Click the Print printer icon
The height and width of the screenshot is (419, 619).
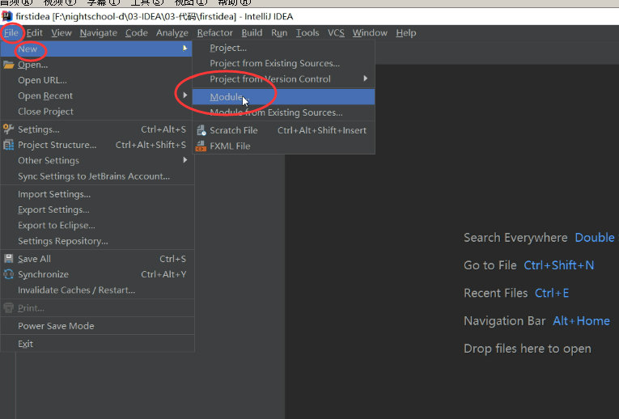[8, 308]
